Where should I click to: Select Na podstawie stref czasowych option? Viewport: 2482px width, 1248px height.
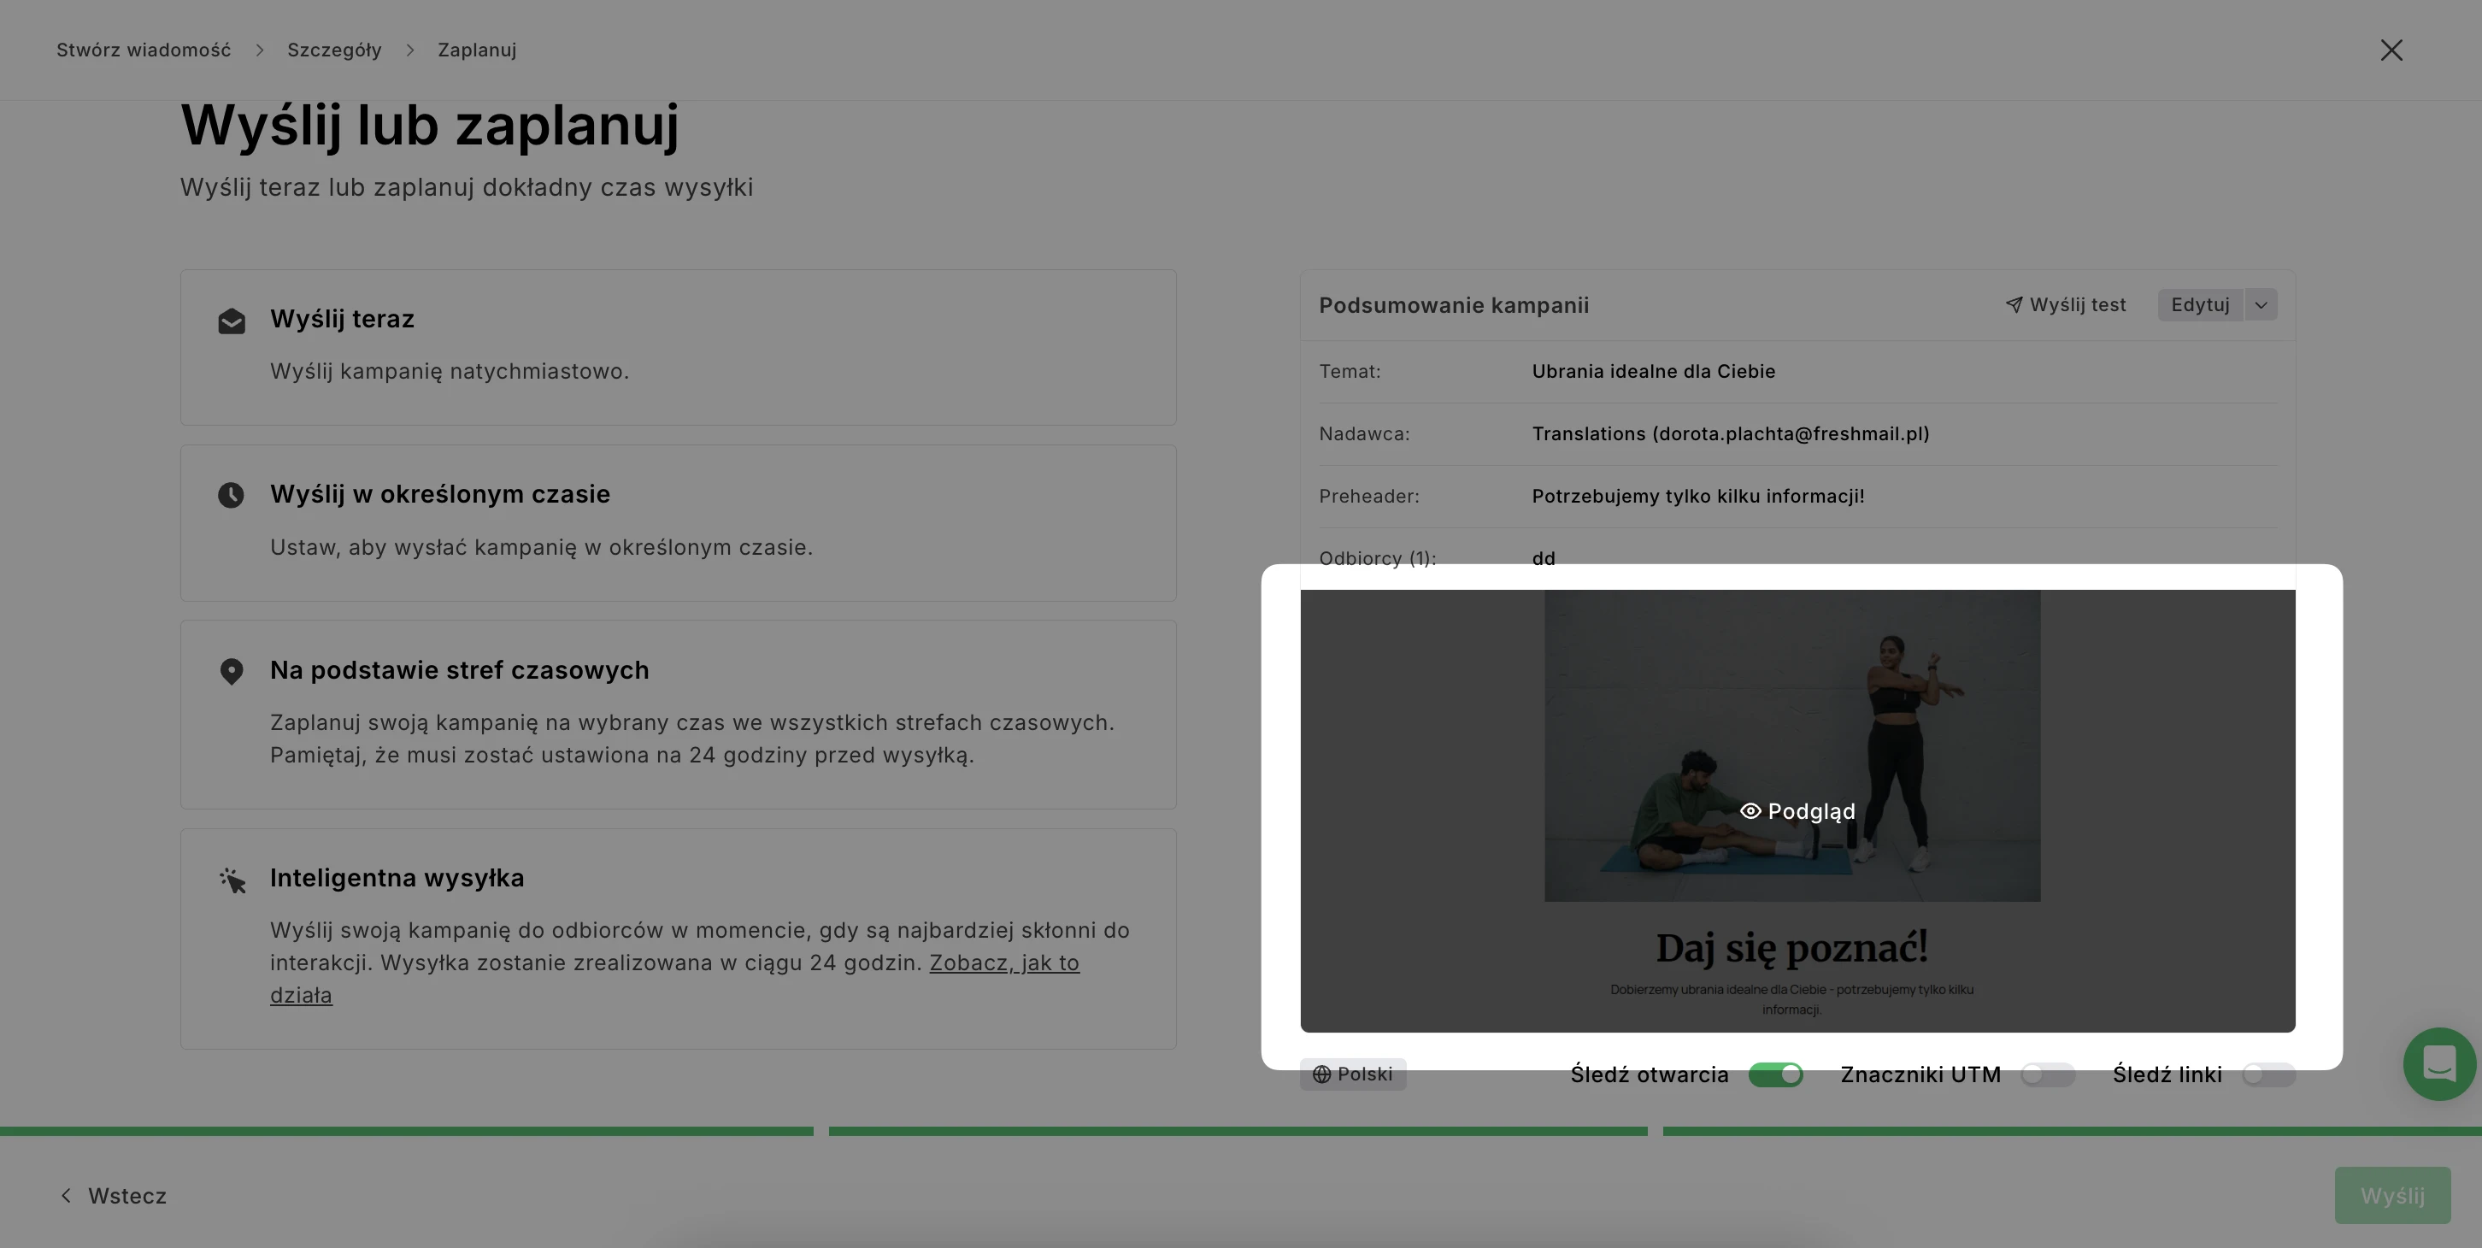tap(679, 714)
